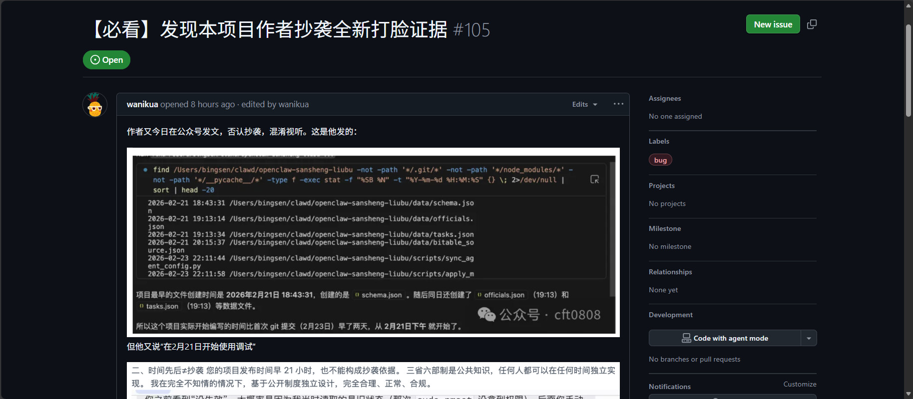The image size is (913, 399).
Task: Open the Assignees section
Action: point(665,98)
